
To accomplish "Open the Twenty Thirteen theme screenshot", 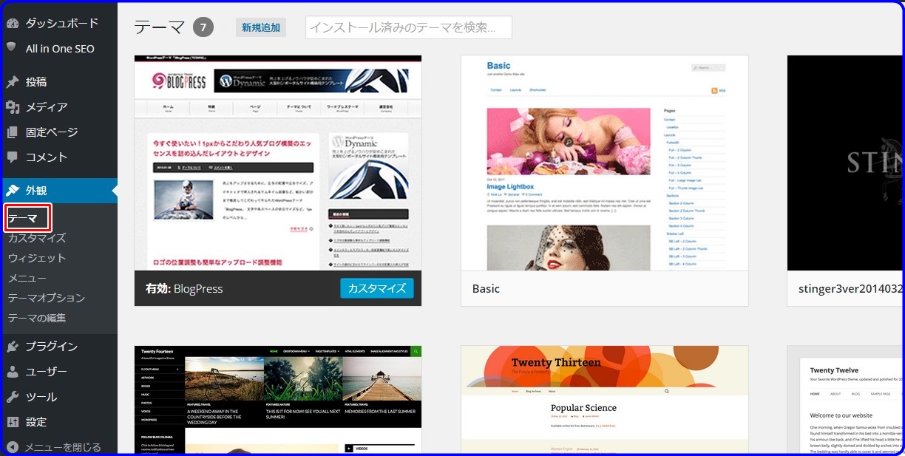I will (605, 401).
